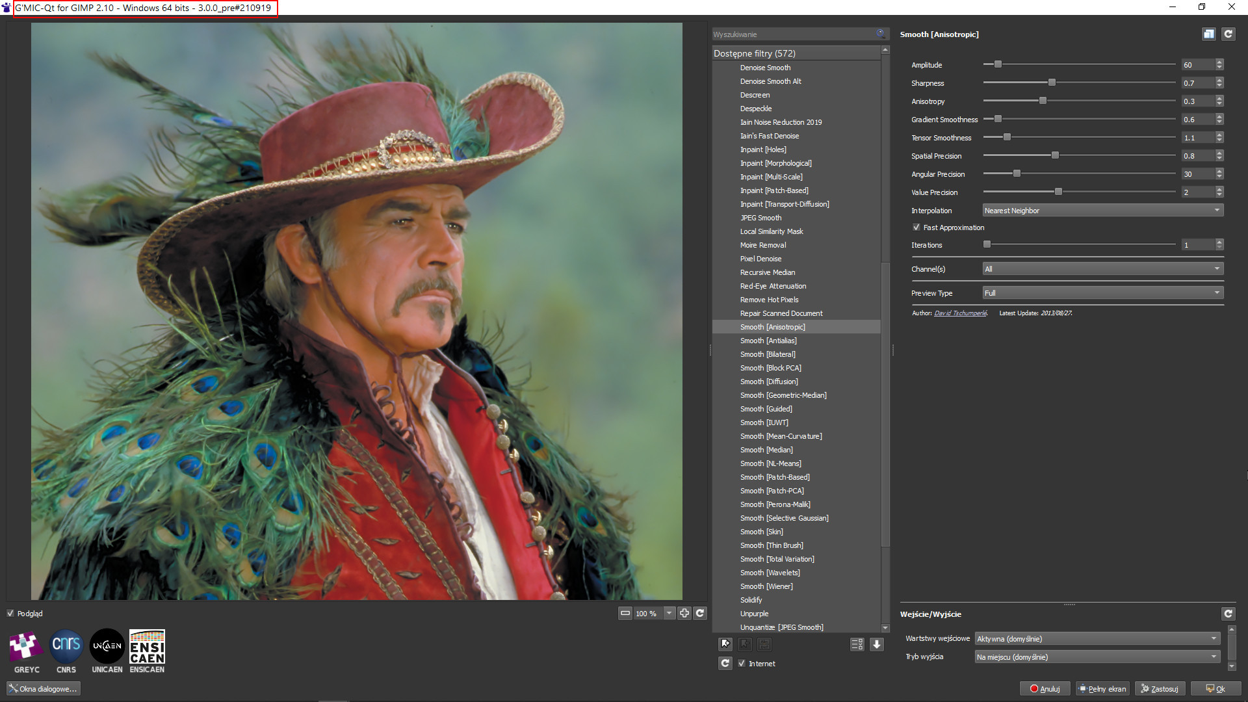Expand the Channel(s) dropdown
1248x702 pixels.
(x=1102, y=269)
